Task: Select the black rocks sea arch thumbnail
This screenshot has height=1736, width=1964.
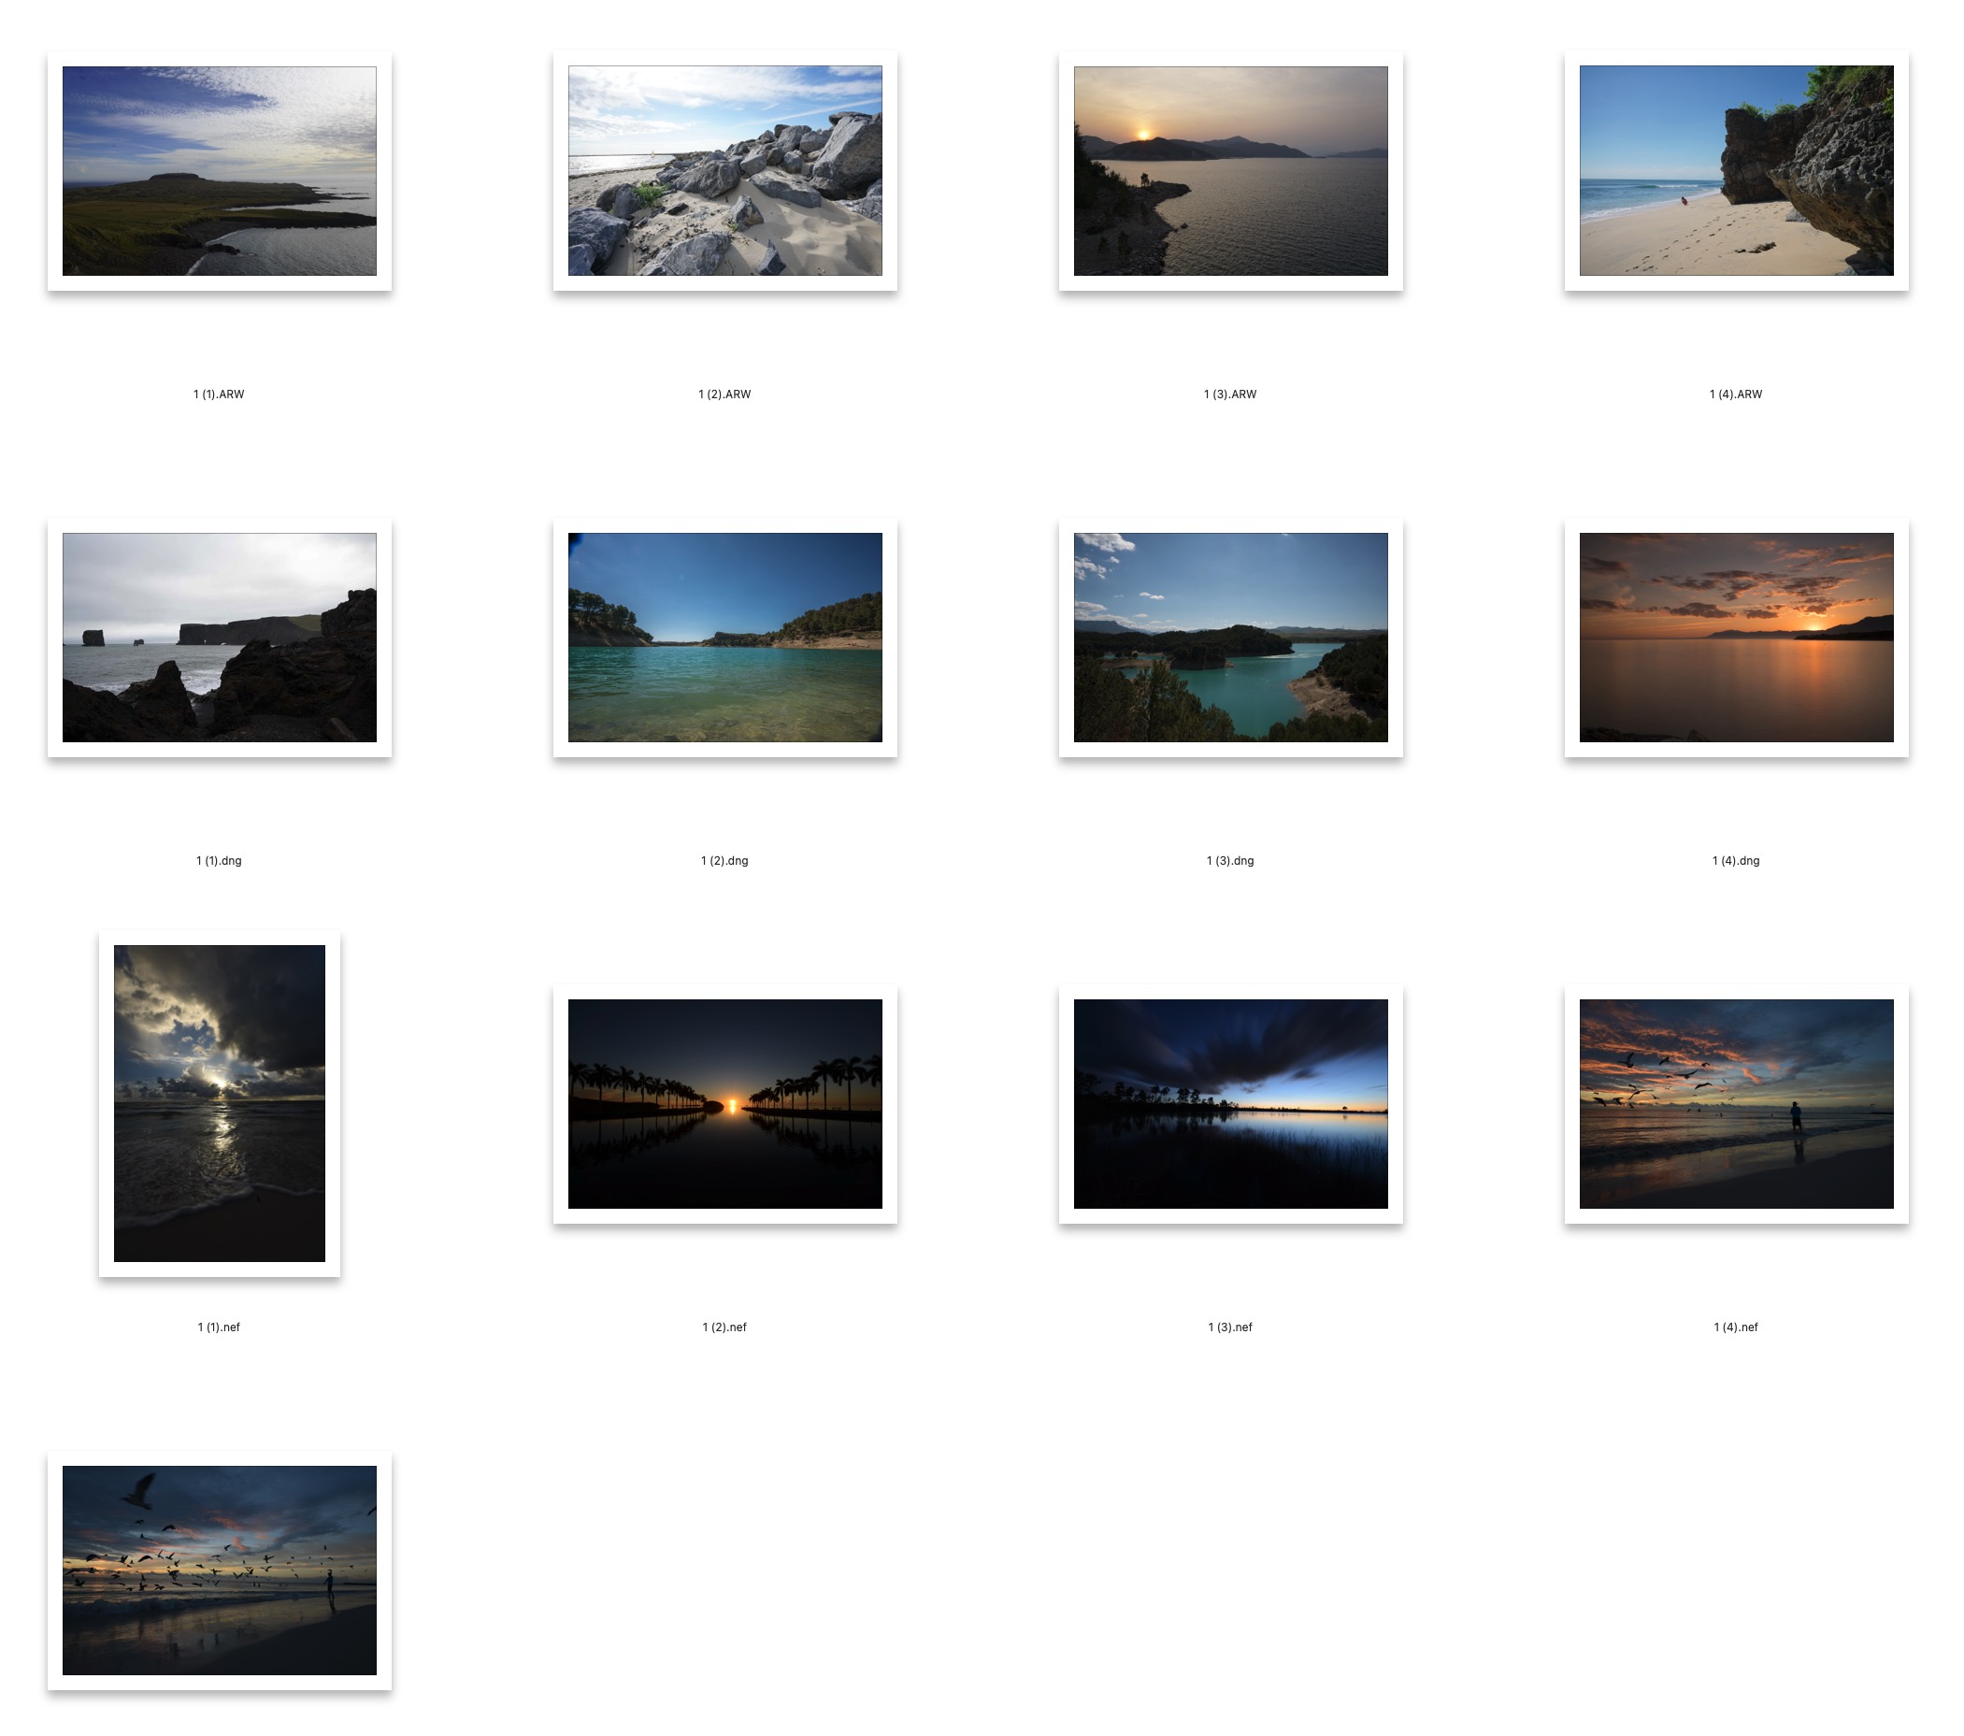Action: tap(219, 637)
